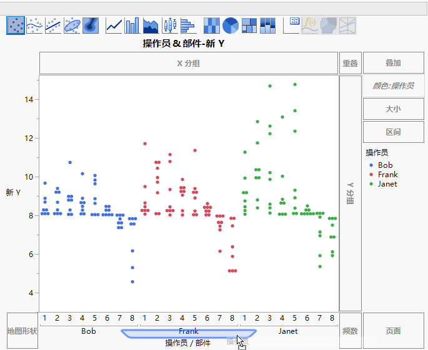428x350 pixels.
Task: Click the 频数 drop zone
Action: click(350, 331)
